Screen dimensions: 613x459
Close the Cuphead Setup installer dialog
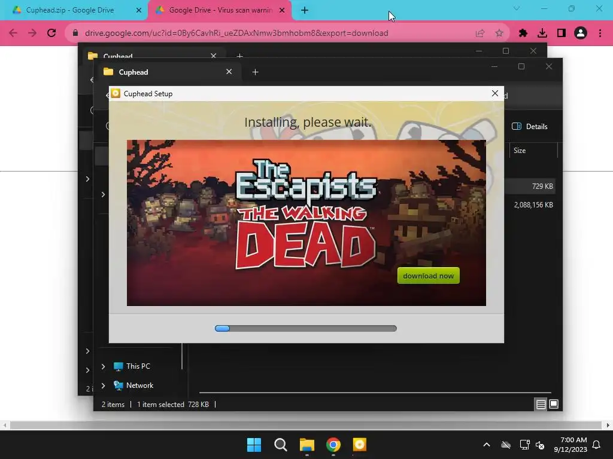[495, 93]
